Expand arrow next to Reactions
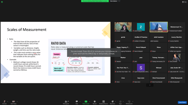Screen dimensions: 188x105 pos(115,101)
